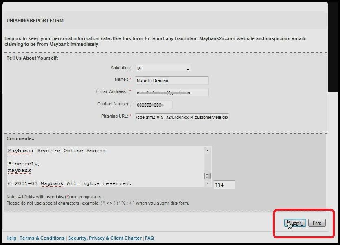The width and height of the screenshot is (340, 245).
Task: Click the 'E-mail Address :' label
Action: 114,91
